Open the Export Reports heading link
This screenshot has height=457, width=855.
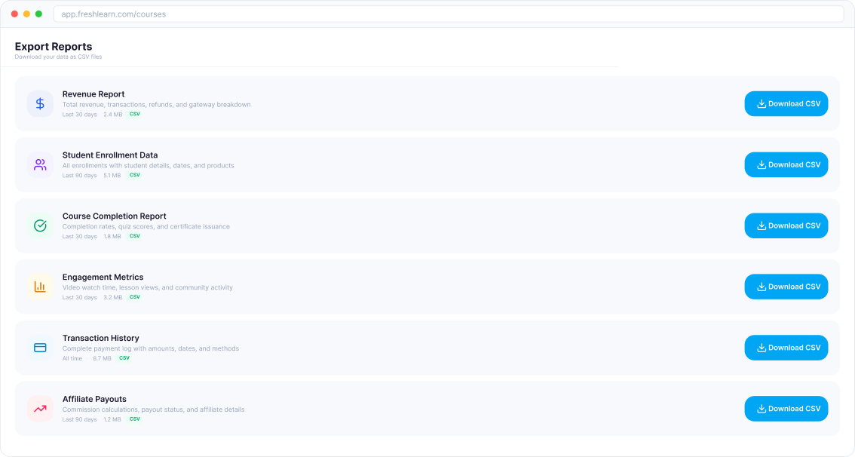53,47
